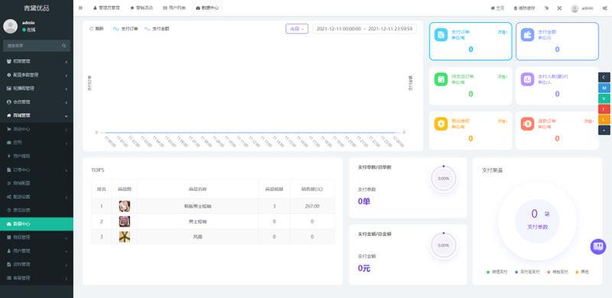Screen dimensions: 612x298
Task: Click the search magnifier icon in sidebar
Action: pyautogui.click(x=63, y=46)
